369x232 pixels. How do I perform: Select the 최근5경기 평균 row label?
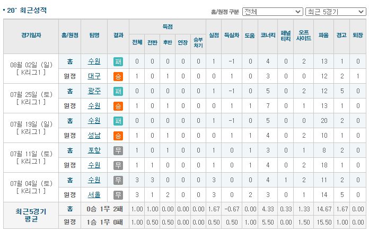[31, 215]
